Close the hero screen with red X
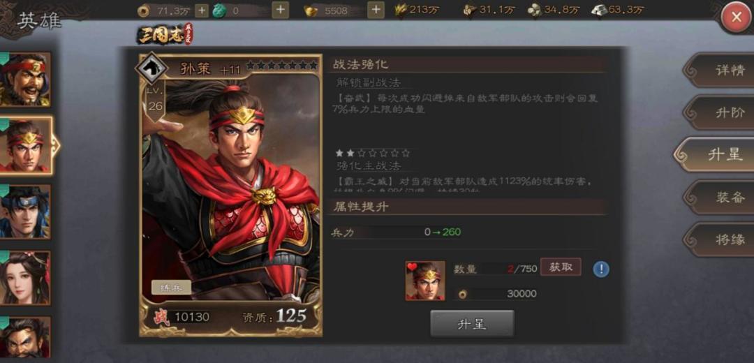 pyautogui.click(x=737, y=17)
